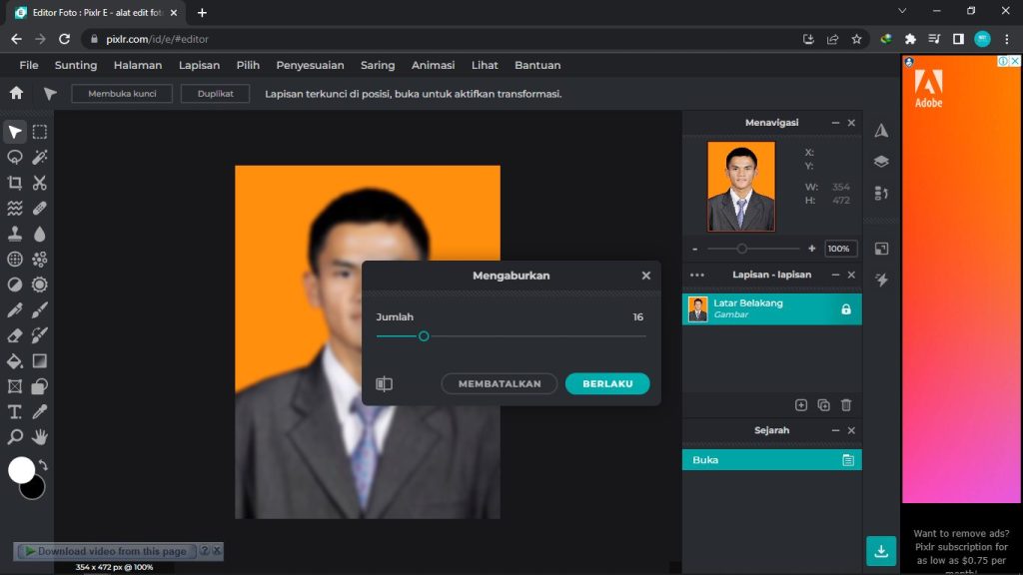The width and height of the screenshot is (1023, 575).
Task: Activate the Lasso tool
Action: (x=14, y=157)
